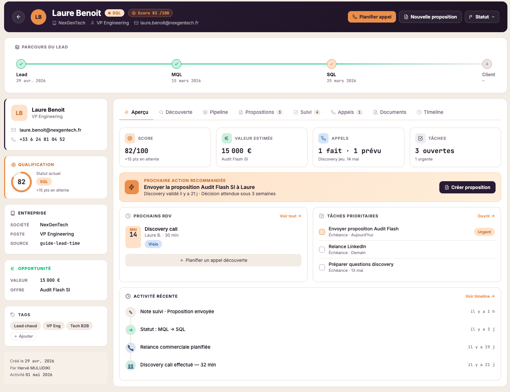
Task: Click the Entreprise building icon
Action: coord(13,213)
